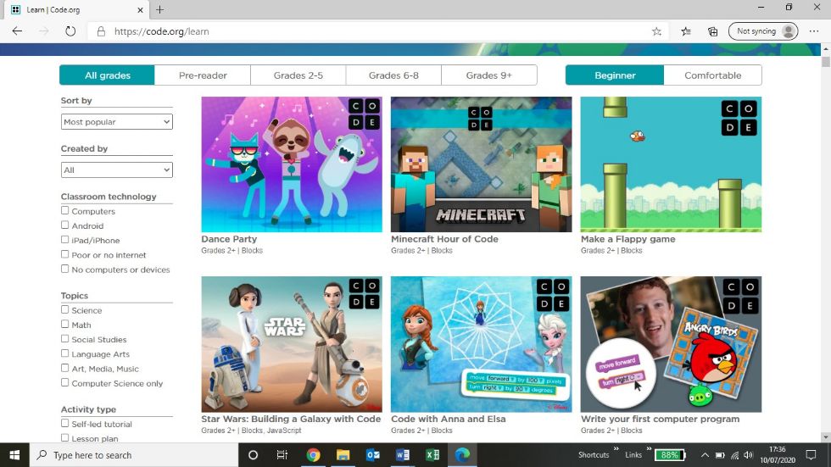Open the Windows Start menu
Screen dimensions: 831x467
point(14,455)
